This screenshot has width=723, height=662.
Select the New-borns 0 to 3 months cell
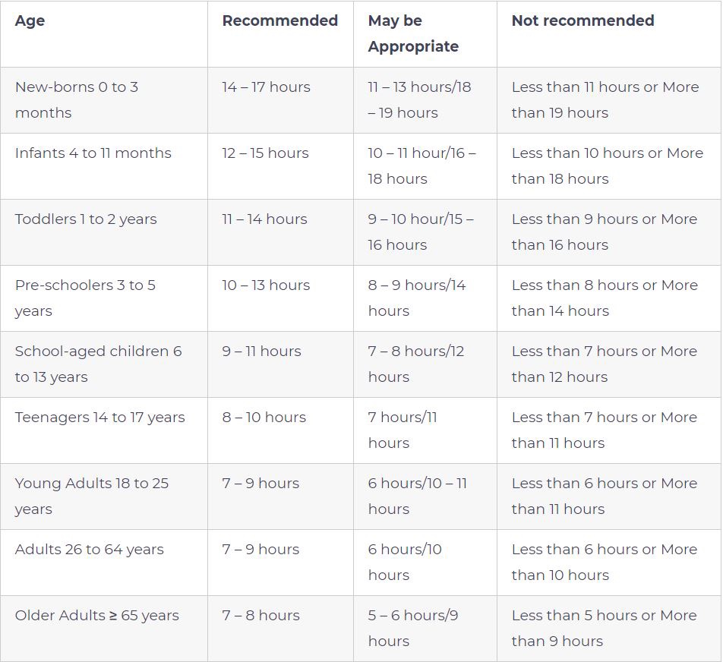(x=76, y=99)
